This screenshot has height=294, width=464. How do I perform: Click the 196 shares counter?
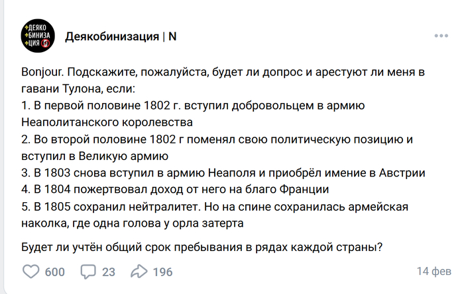(x=162, y=272)
